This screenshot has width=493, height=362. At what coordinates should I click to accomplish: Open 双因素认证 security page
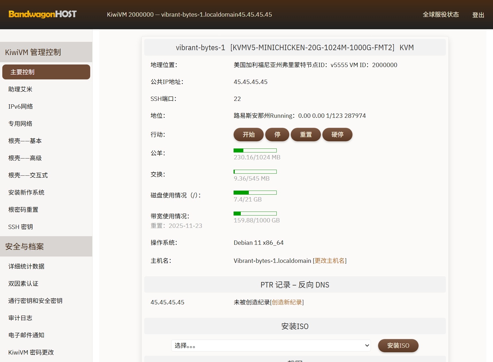[23, 283]
